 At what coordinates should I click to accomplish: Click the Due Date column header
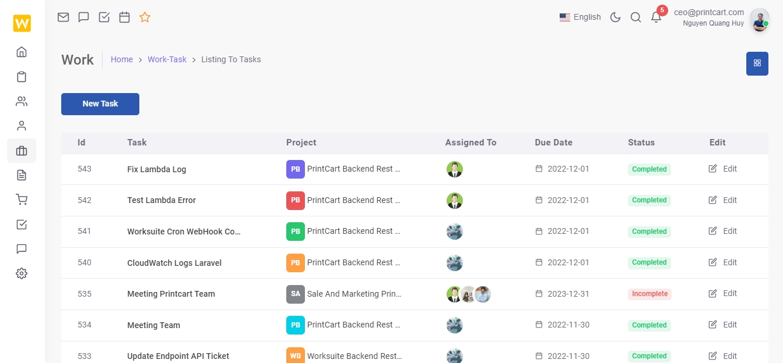click(553, 143)
